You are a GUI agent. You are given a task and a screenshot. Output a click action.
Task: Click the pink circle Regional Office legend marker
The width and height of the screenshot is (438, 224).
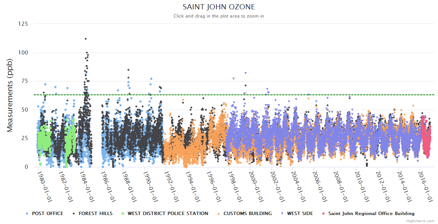point(323,214)
